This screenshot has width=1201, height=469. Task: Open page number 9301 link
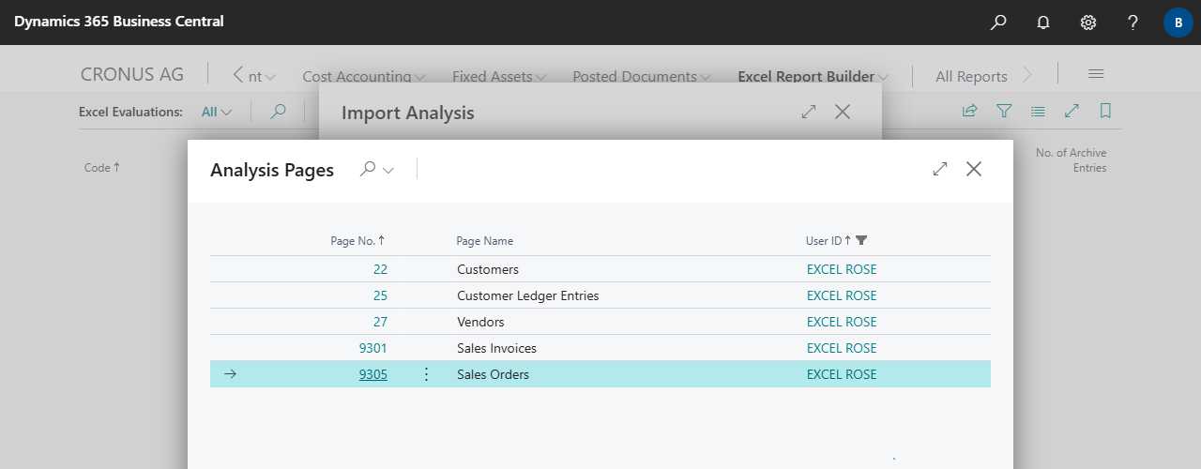(372, 348)
